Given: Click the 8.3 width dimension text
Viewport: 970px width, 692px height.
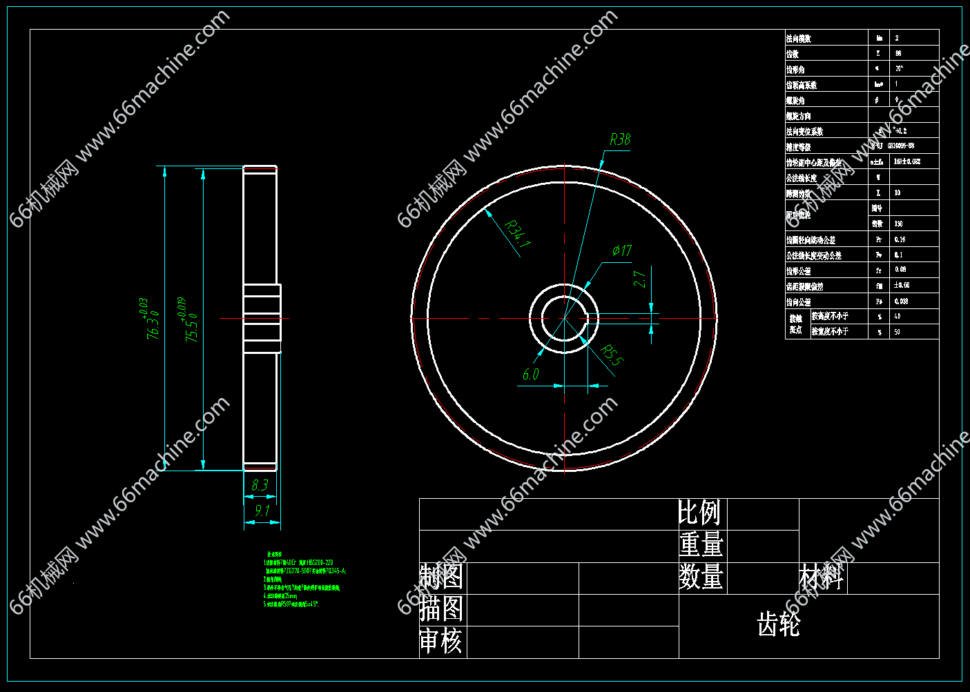Looking at the screenshot, I should (260, 485).
